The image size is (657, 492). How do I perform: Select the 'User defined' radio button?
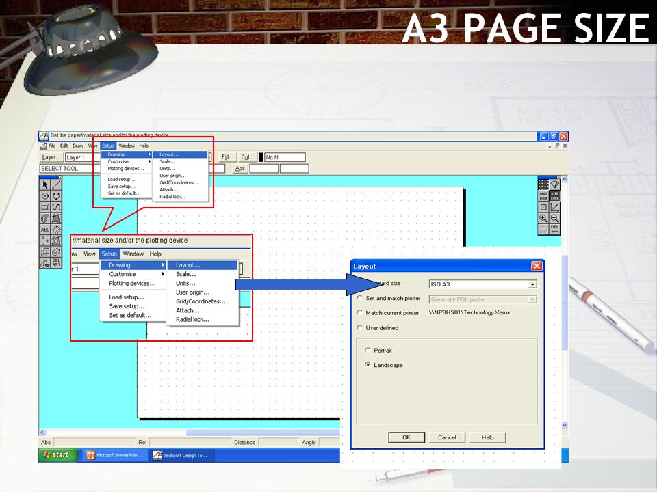tap(359, 327)
